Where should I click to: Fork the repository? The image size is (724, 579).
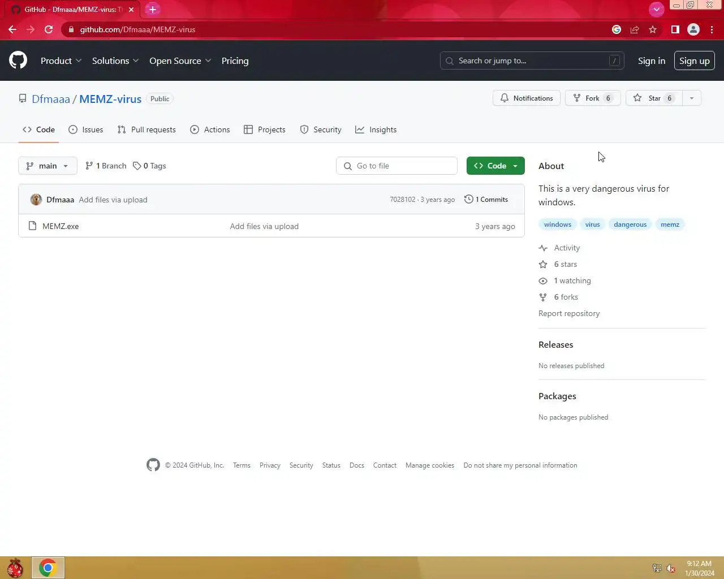[593, 98]
